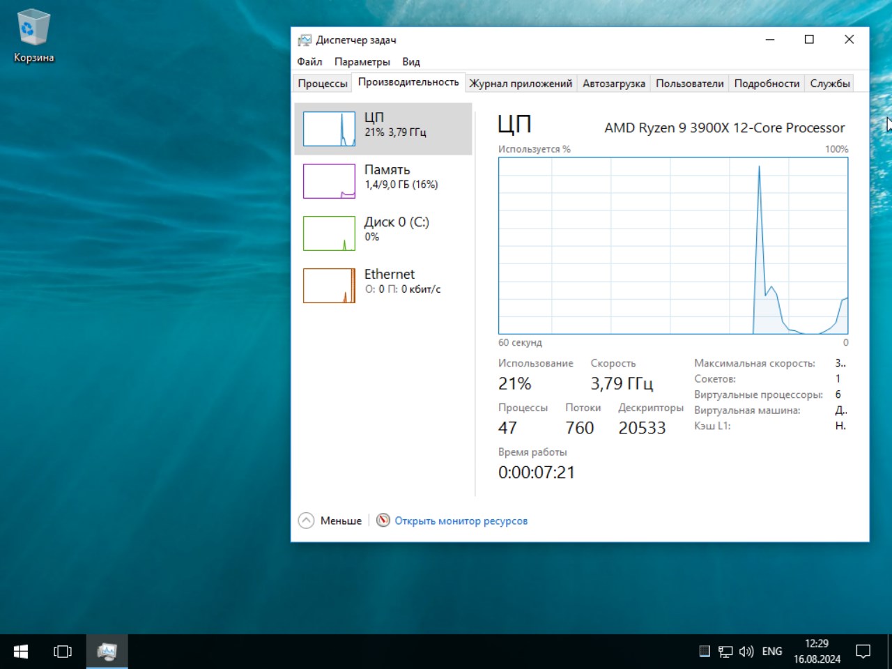Open the notification center icon

pyautogui.click(x=863, y=652)
